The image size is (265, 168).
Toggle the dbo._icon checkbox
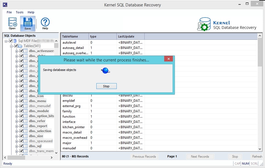tap(21, 96)
